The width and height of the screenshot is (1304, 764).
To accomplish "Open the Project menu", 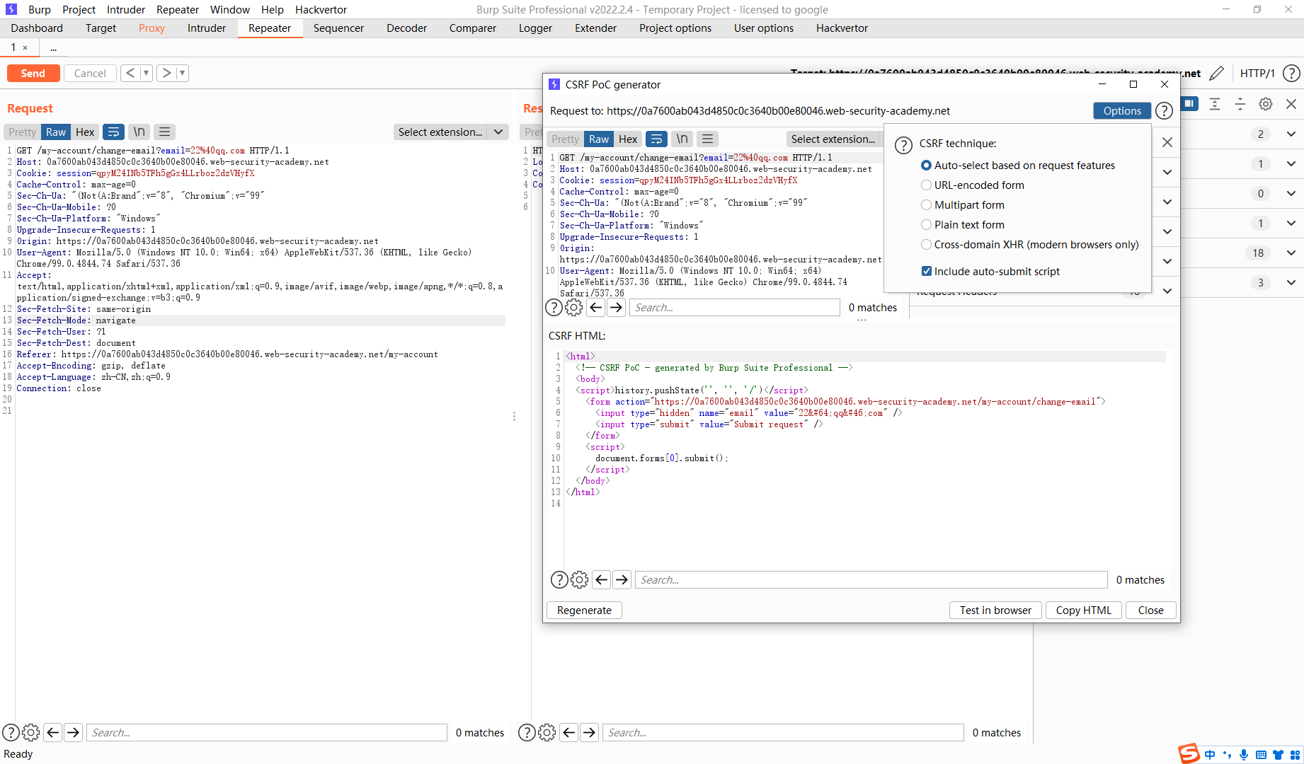I will [x=79, y=9].
